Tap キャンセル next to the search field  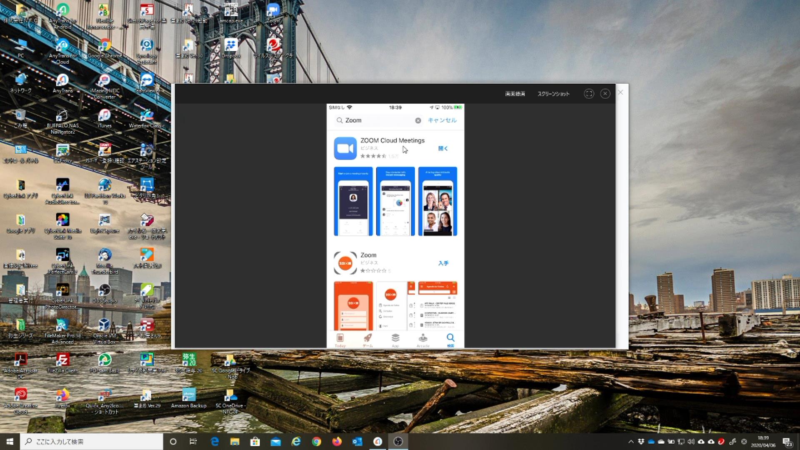442,120
